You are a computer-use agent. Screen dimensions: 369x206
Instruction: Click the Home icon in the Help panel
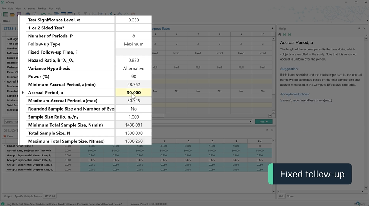pyautogui.click(x=280, y=34)
